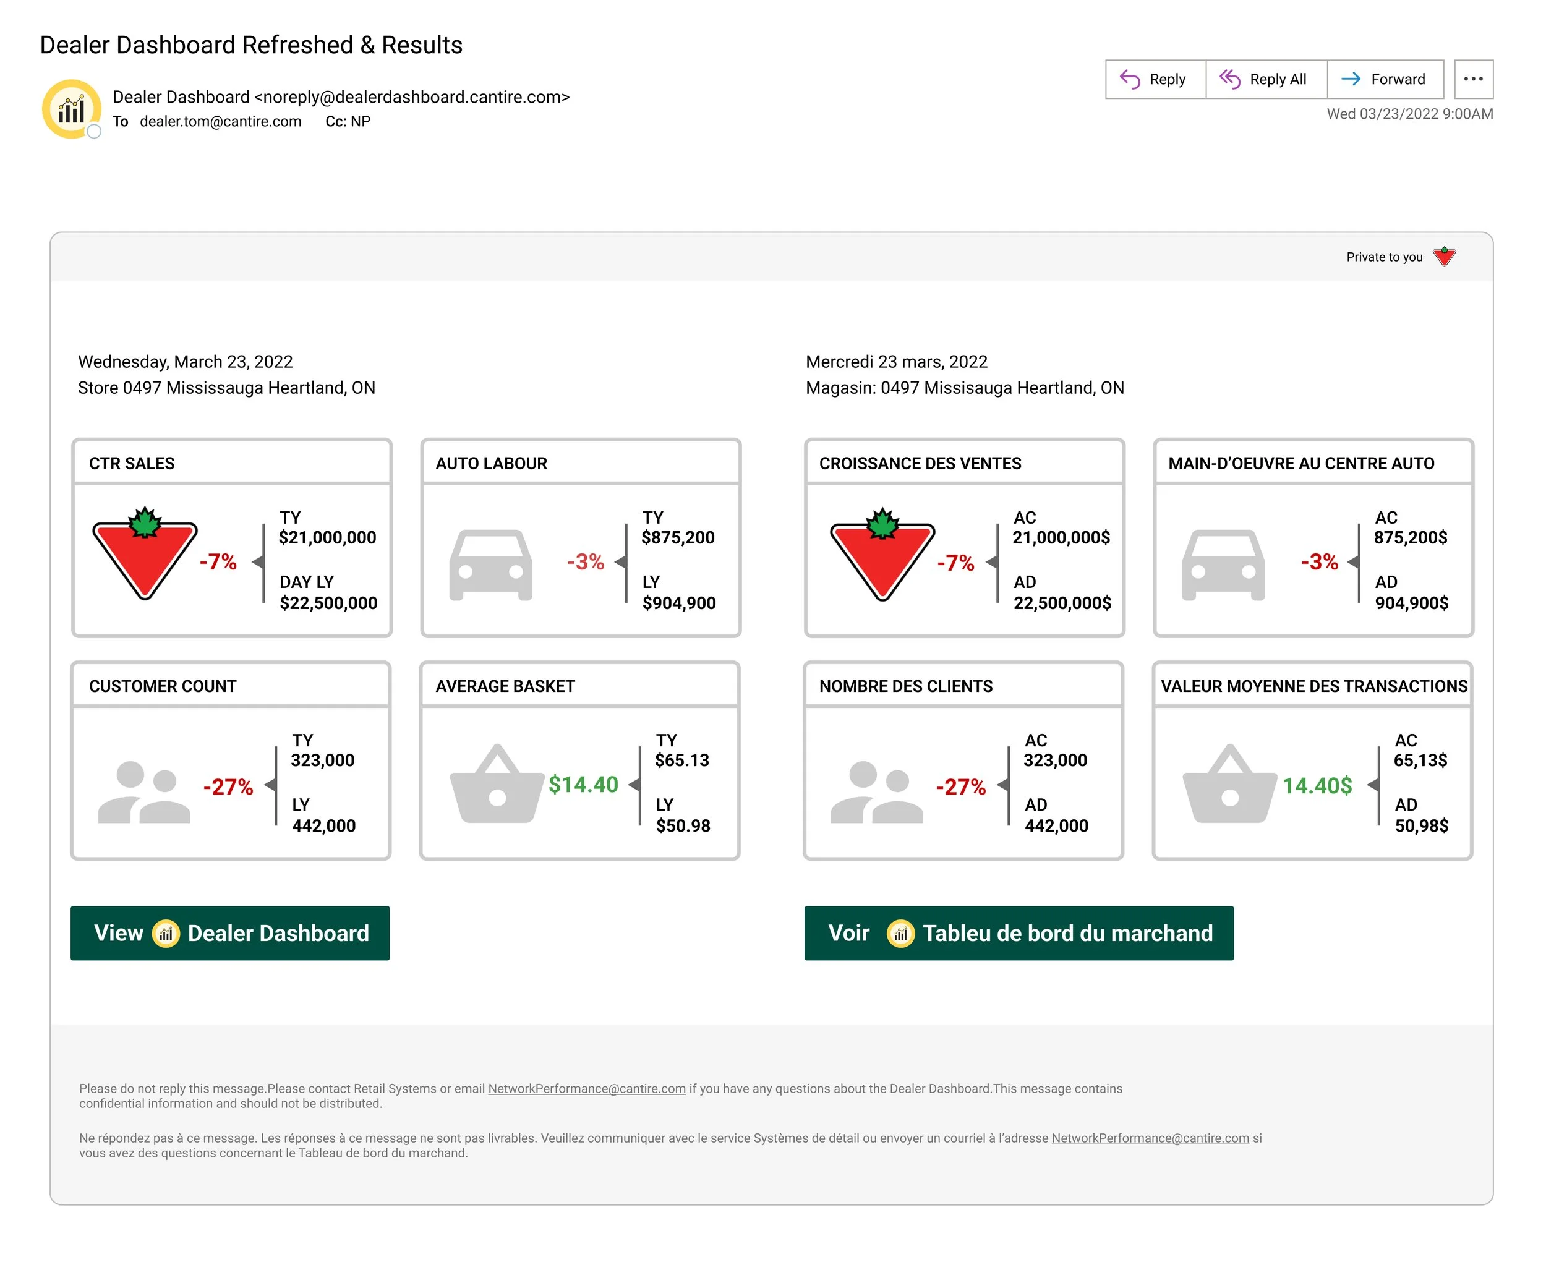Viewport: 1546px width, 1270px height.
Task: Click the people icon in NOMBRE DES CLIENTS
Action: 876,792
